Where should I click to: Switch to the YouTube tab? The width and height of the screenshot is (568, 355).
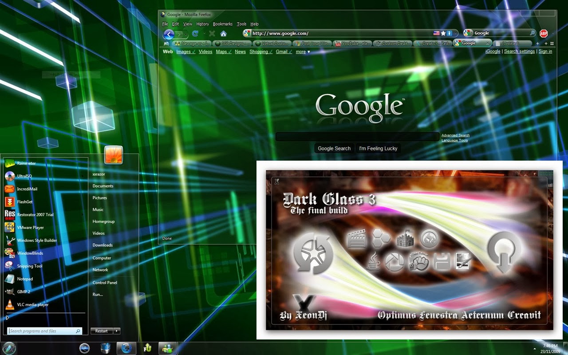351,43
